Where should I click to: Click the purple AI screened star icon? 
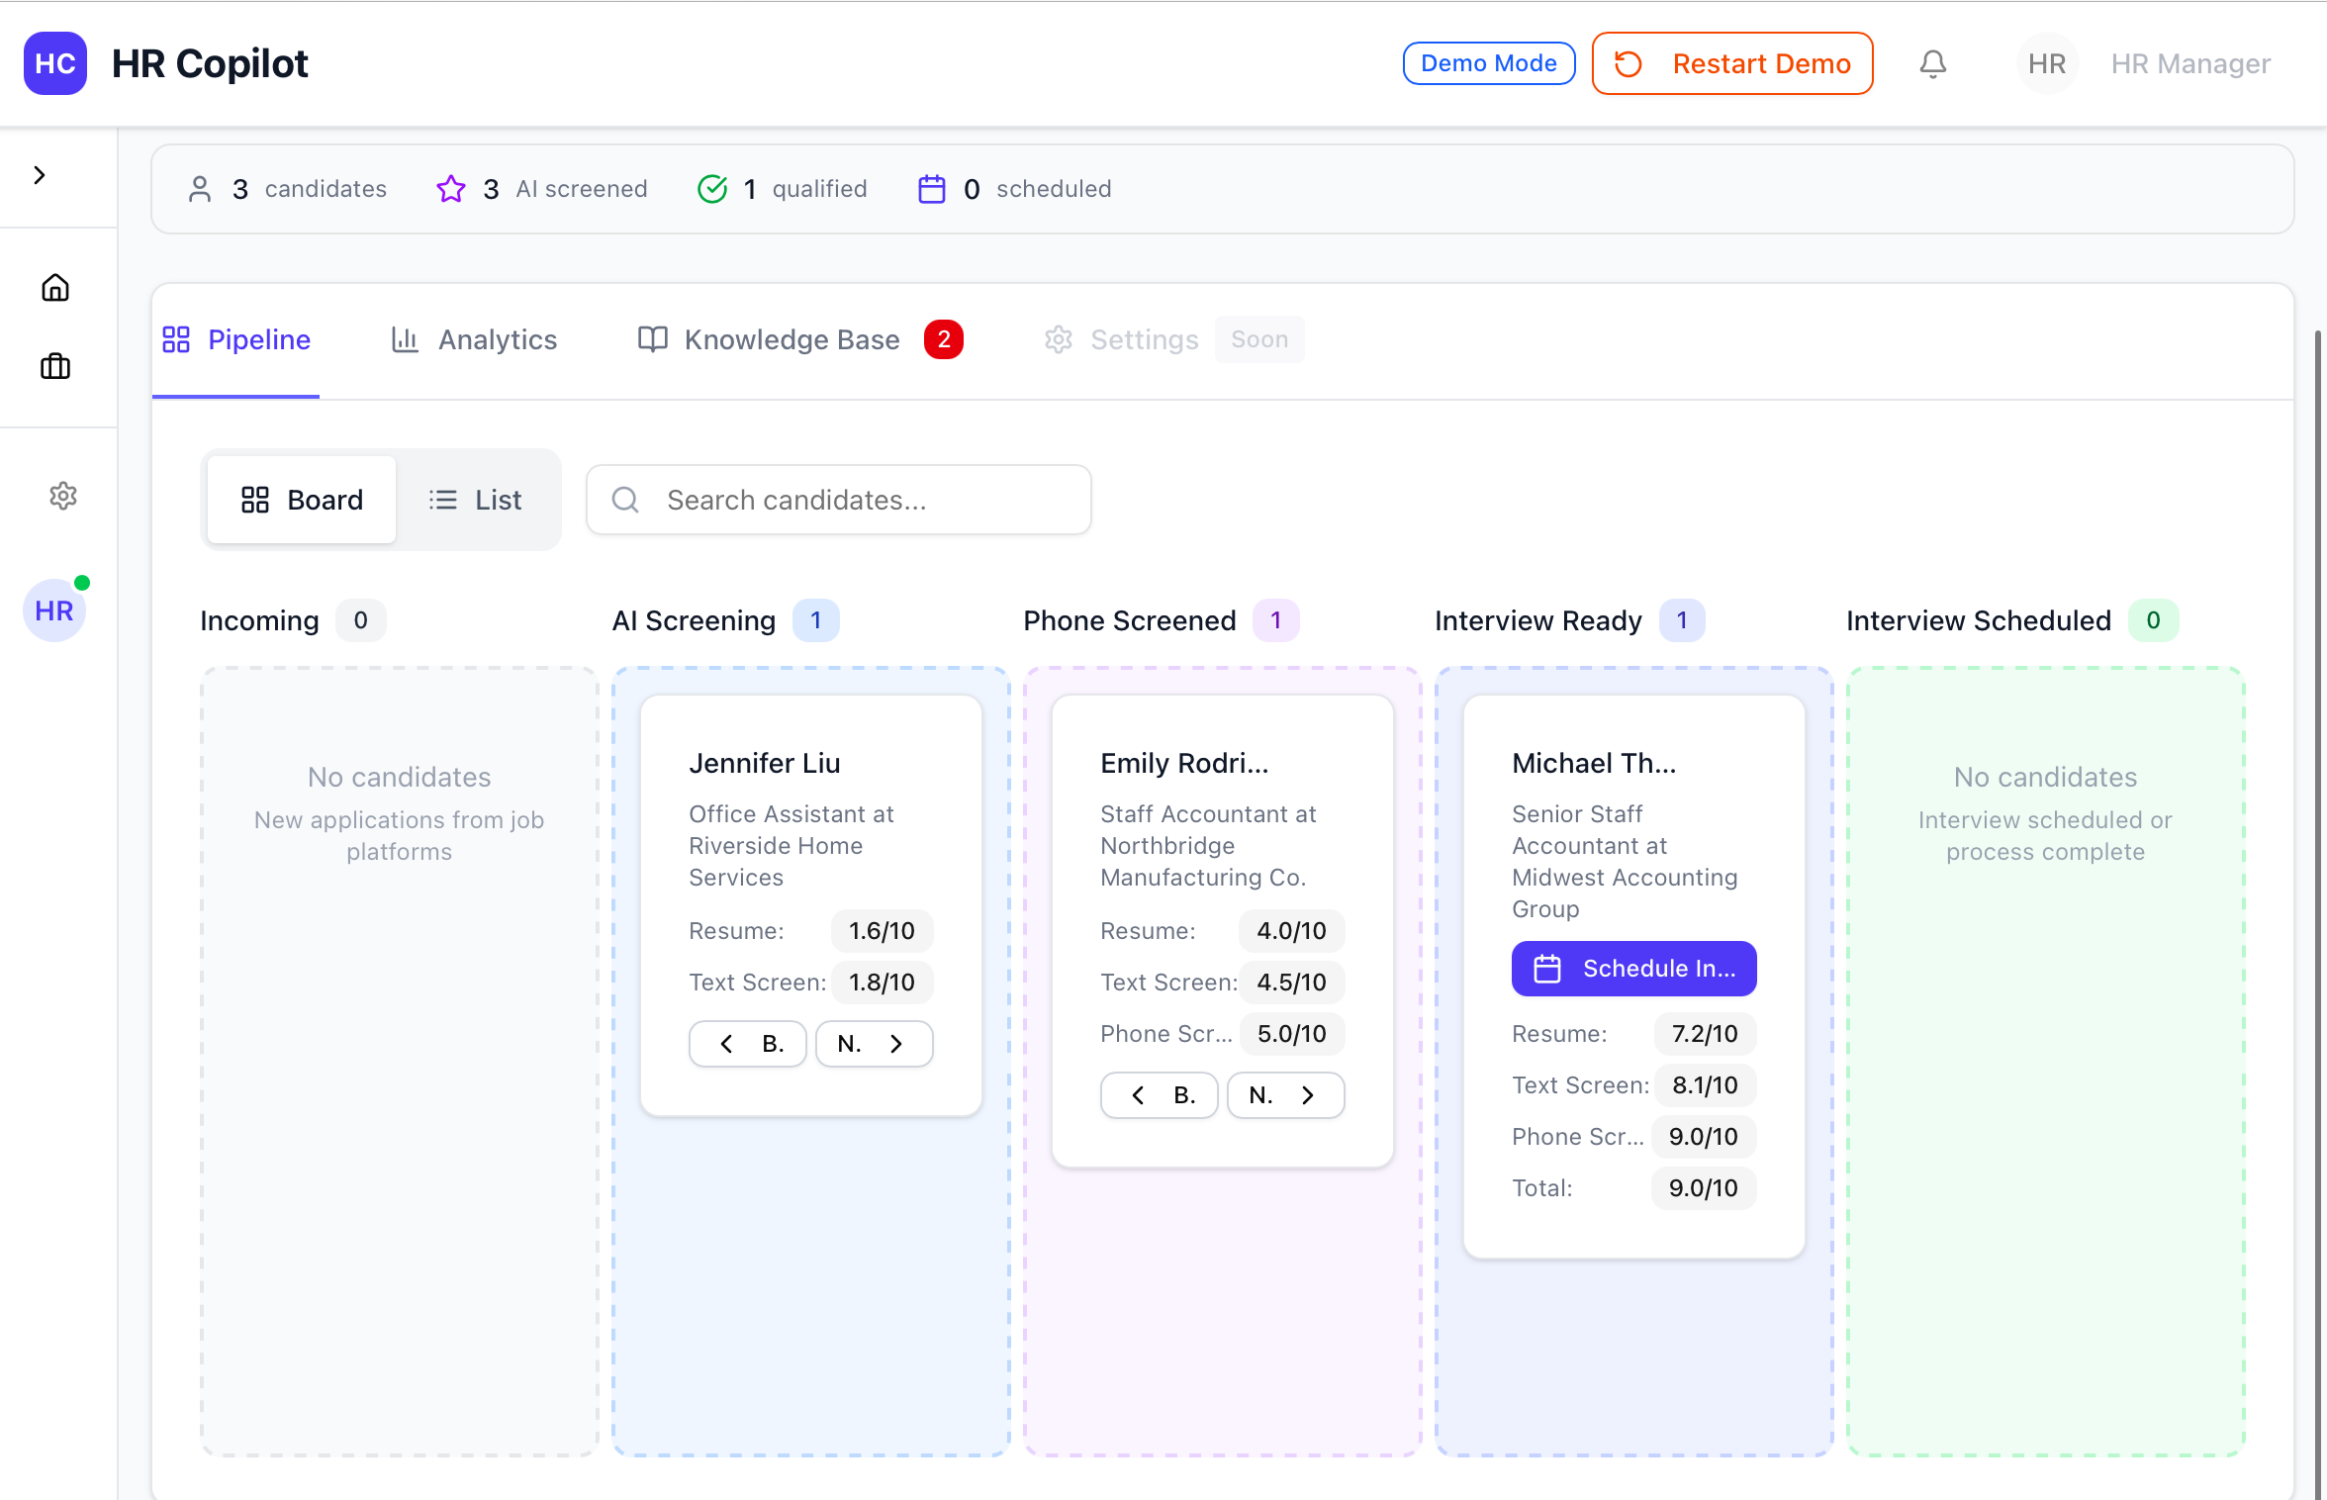pos(451,189)
